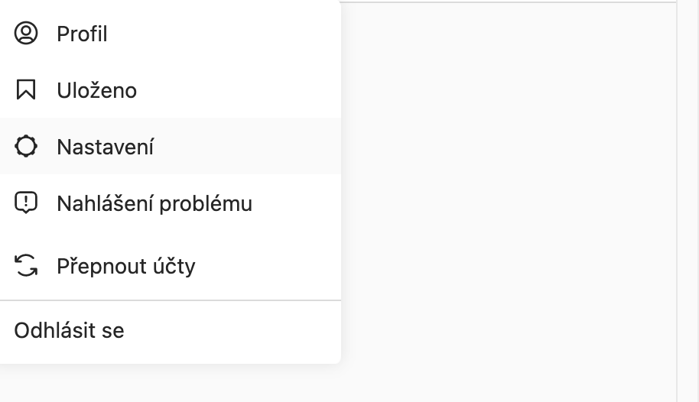Image resolution: width=699 pixels, height=402 pixels.
Task: Select Přepnout účty menu entry
Action: click(x=125, y=267)
